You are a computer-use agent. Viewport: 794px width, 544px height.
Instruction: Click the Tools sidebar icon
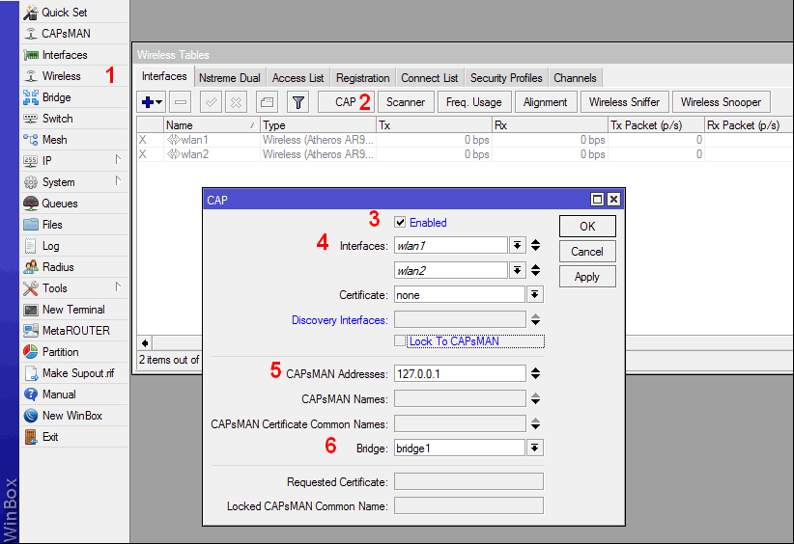point(30,288)
